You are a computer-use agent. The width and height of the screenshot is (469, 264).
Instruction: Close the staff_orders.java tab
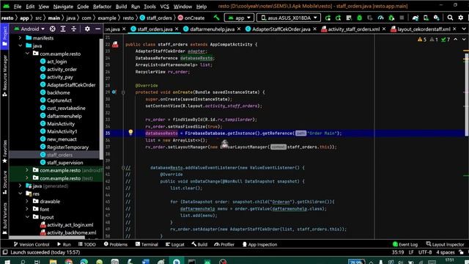177,29
